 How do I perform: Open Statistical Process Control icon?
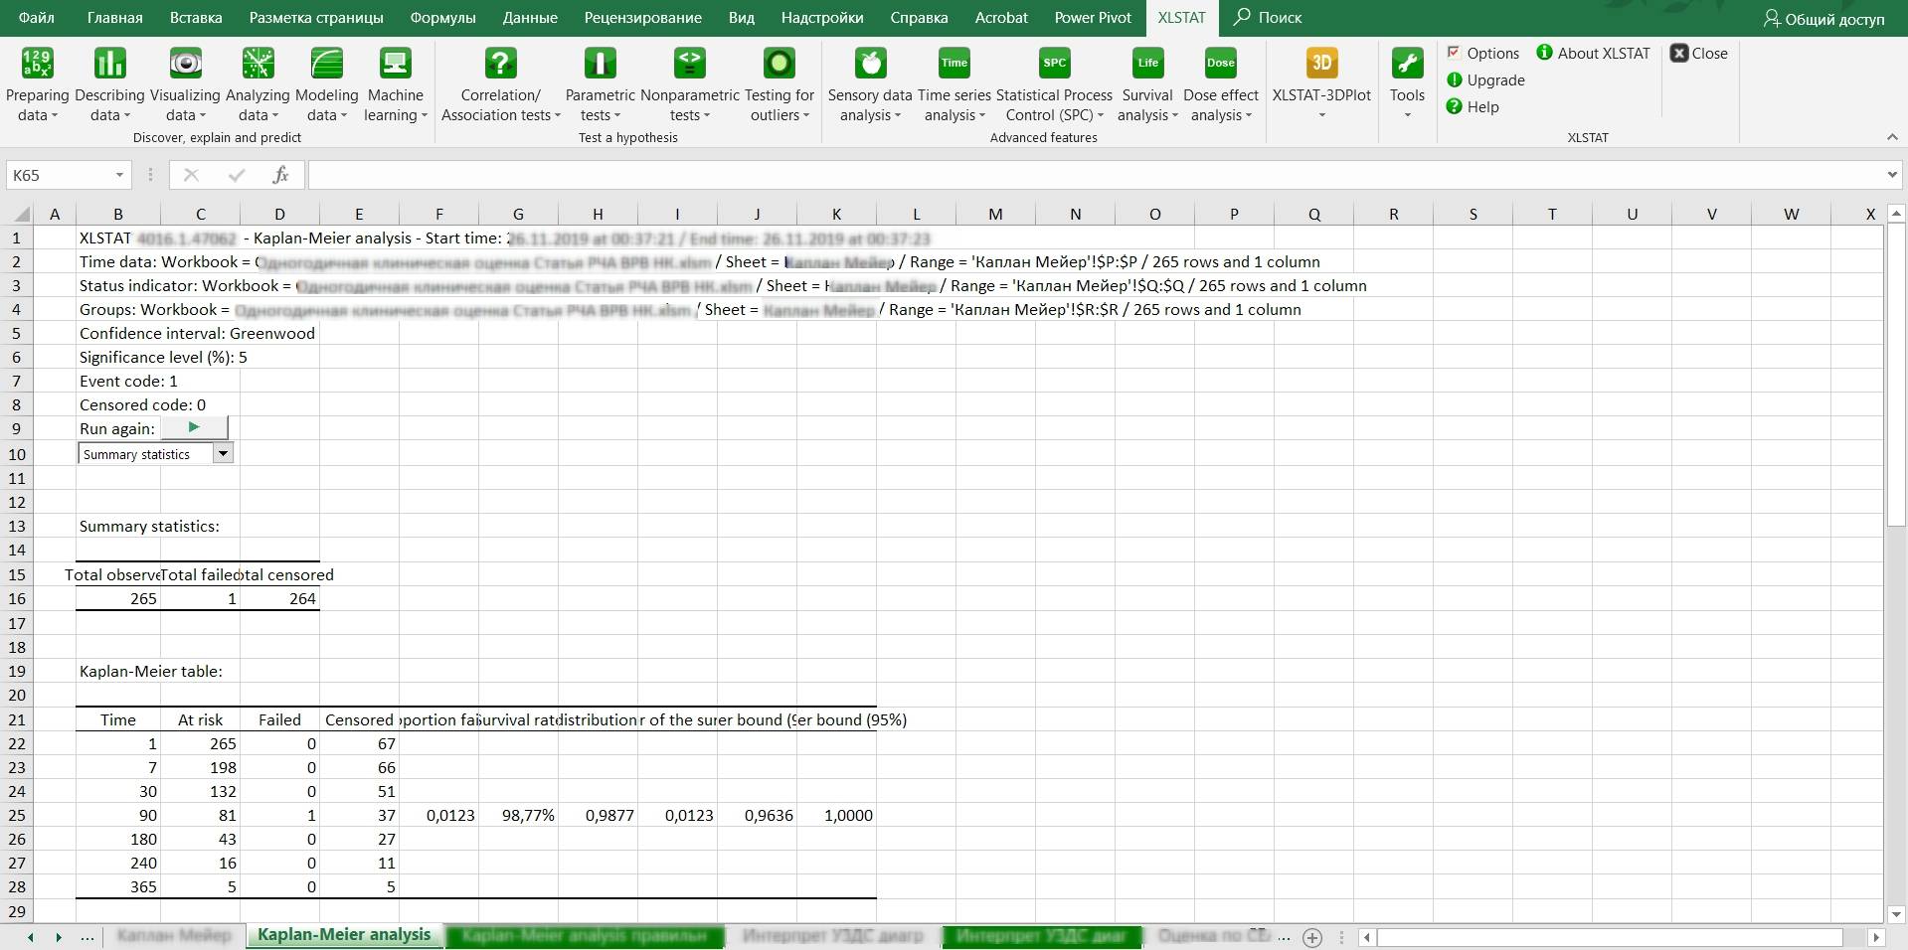(1054, 64)
